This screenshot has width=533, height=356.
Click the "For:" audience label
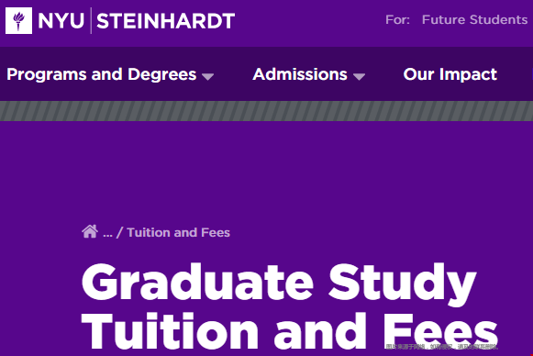397,19
